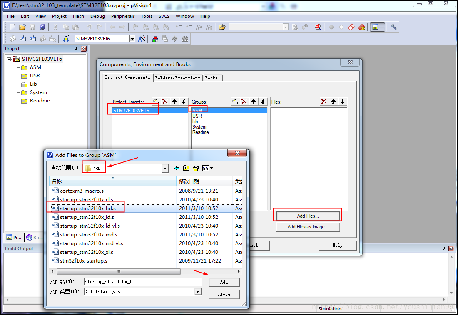Open File Extensions, Books and Environment icon
The height and width of the screenshot is (315, 458).
(155, 39)
